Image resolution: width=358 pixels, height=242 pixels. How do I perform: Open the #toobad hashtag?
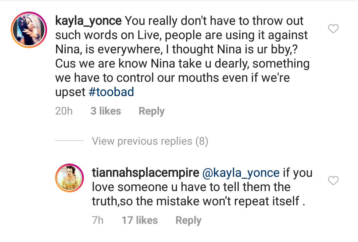(111, 92)
